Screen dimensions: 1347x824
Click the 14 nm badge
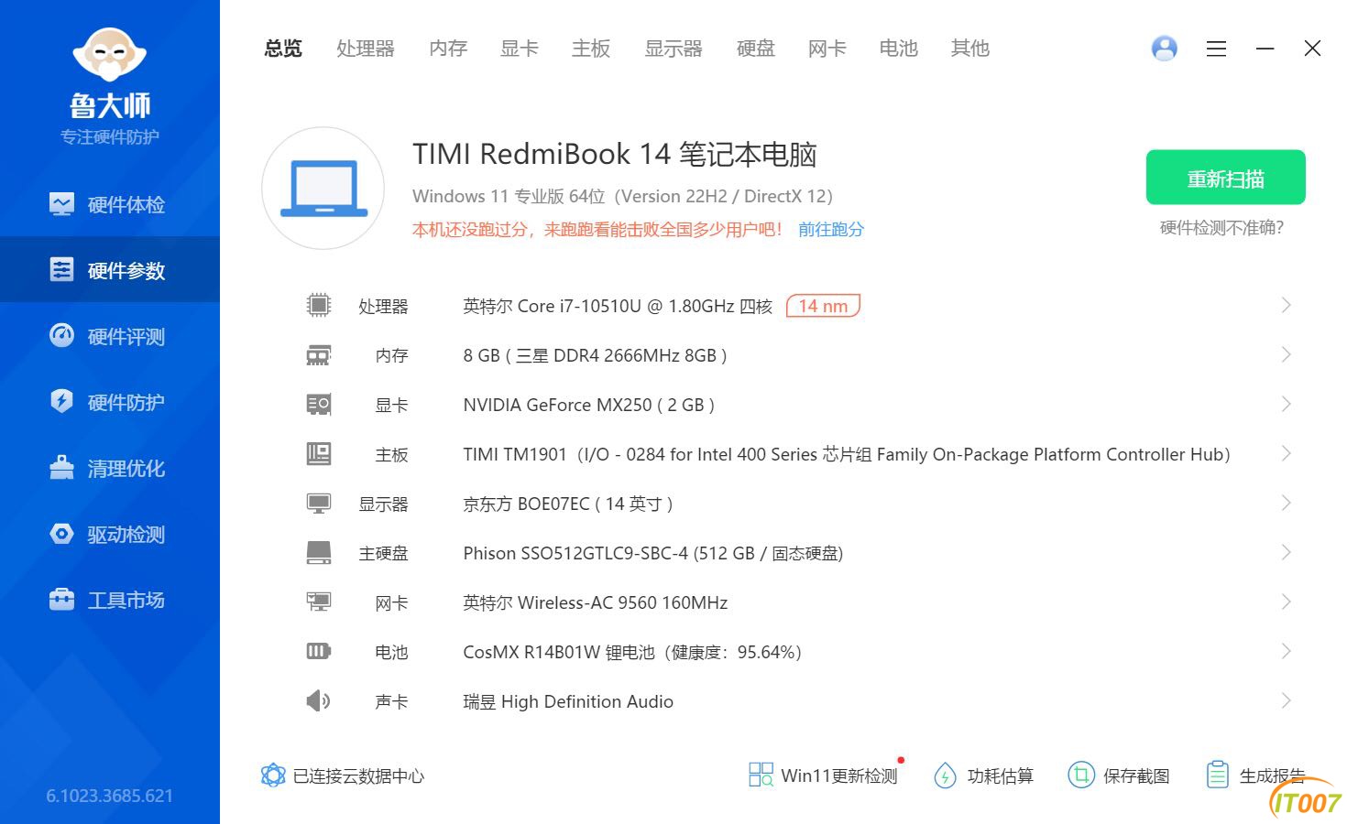tap(823, 306)
